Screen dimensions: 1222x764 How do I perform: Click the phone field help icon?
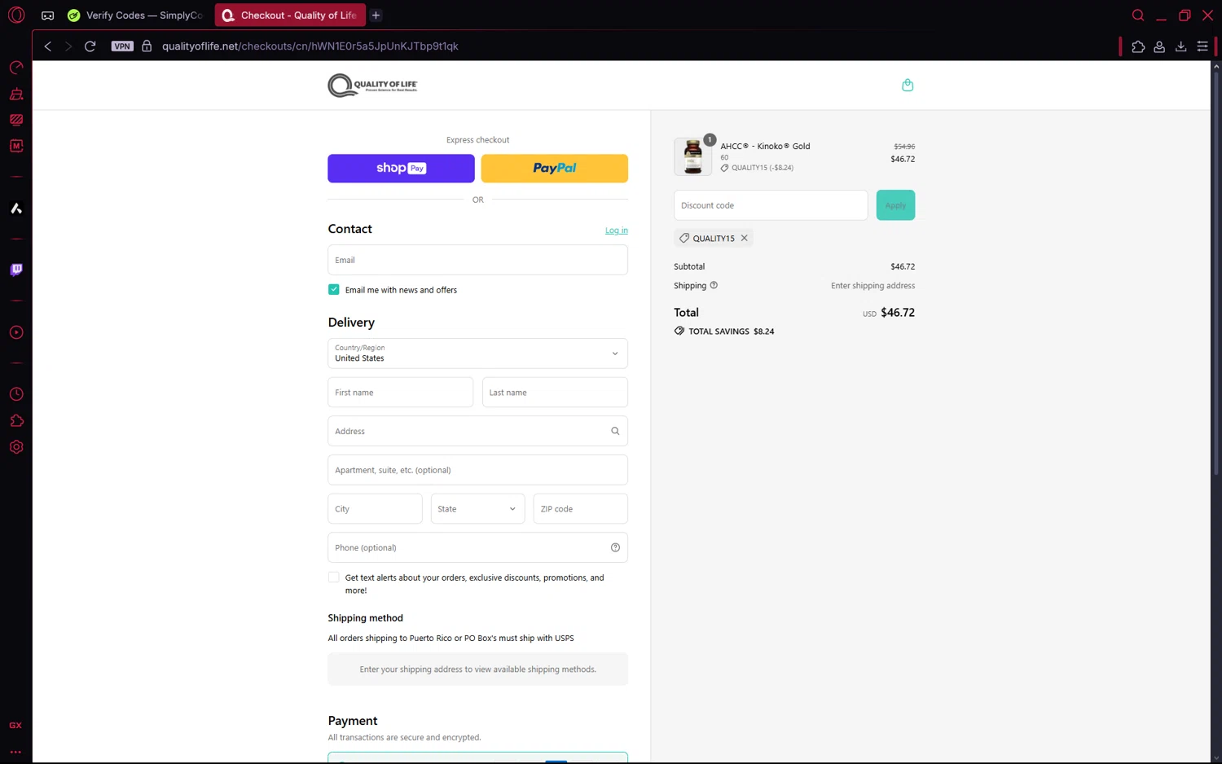tap(615, 547)
